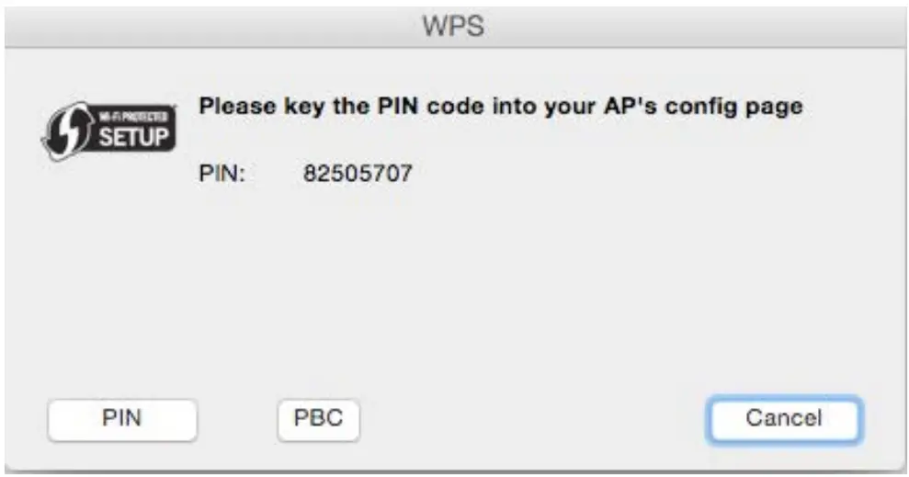Select PIN method for WPS connection
Viewport: 909px width, 477px height.
point(122,419)
